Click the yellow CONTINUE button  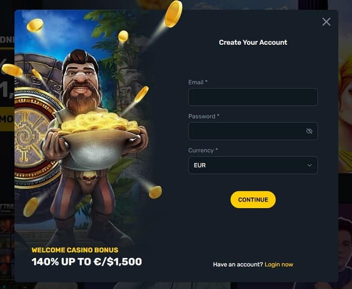pyautogui.click(x=253, y=200)
